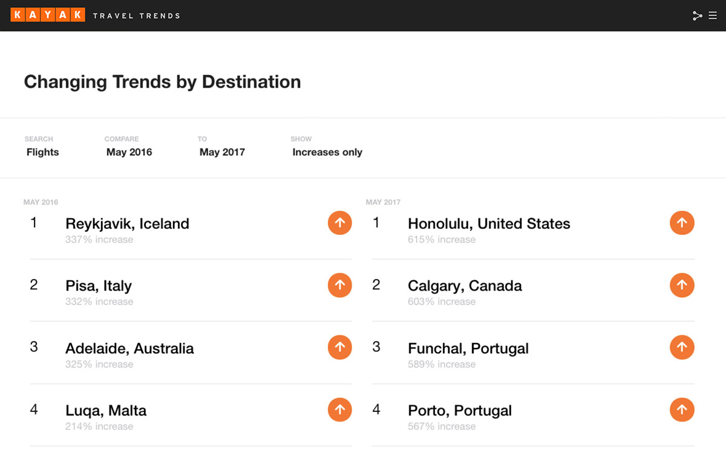This screenshot has width=726, height=453.
Task: Open the Compare May 2016 dropdown
Action: click(x=129, y=152)
